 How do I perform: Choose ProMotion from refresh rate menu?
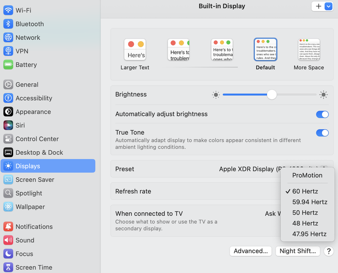pyautogui.click(x=307, y=176)
